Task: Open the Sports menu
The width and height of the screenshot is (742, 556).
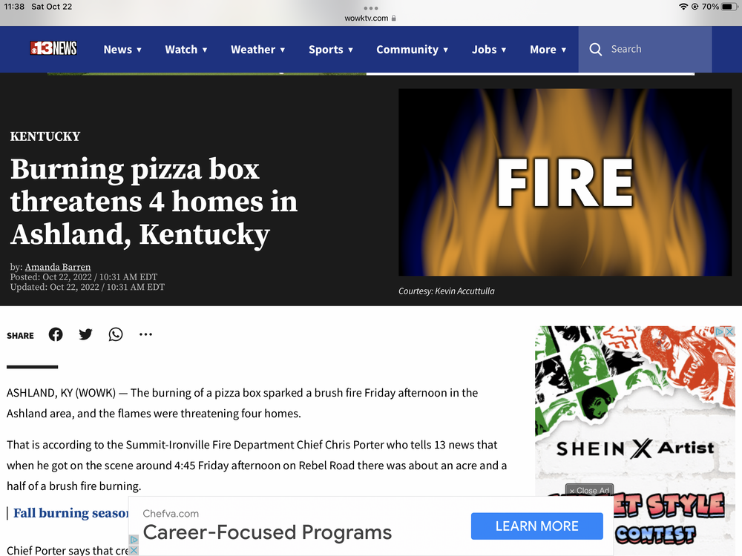Action: (x=331, y=49)
